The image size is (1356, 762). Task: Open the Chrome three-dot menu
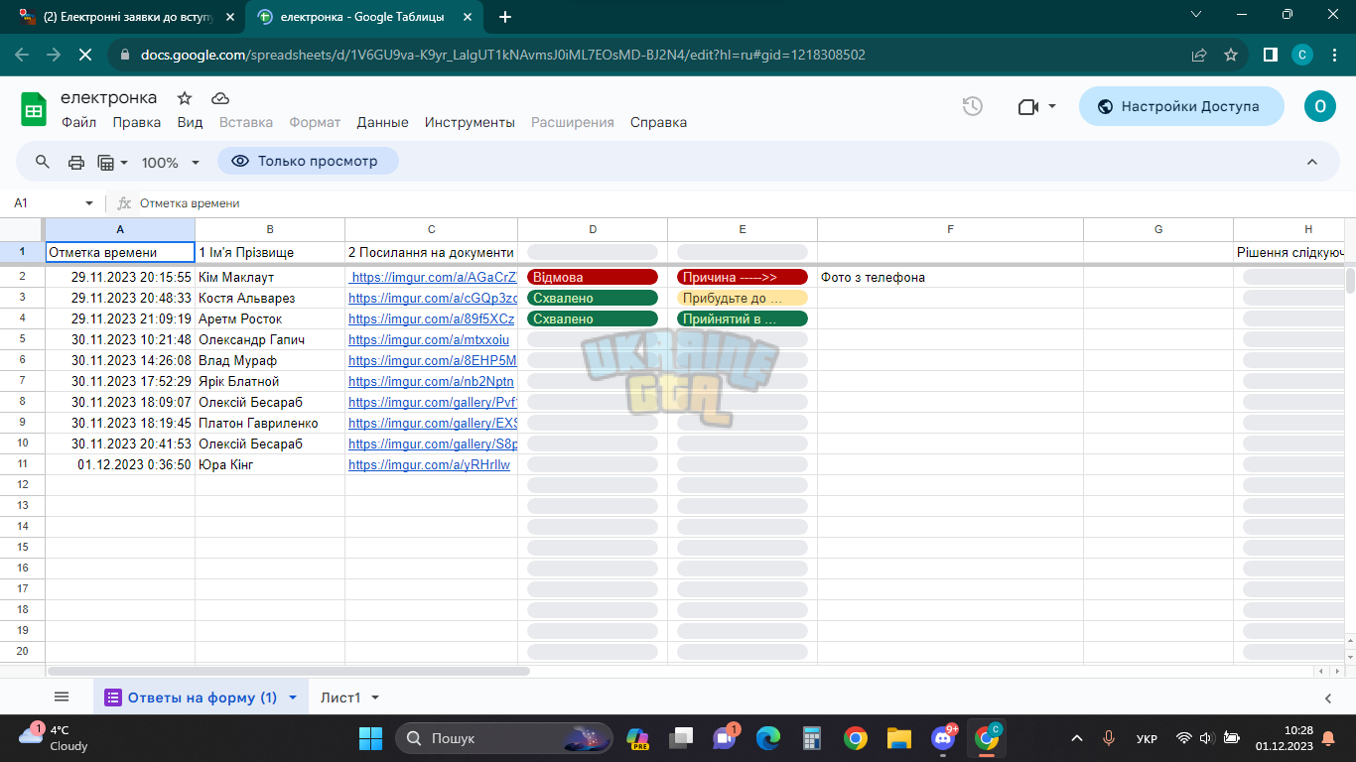click(x=1333, y=55)
